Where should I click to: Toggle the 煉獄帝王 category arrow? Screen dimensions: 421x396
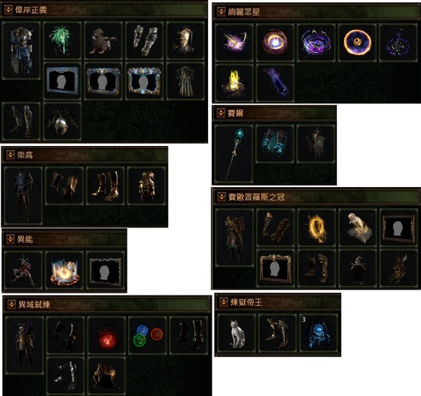(223, 302)
